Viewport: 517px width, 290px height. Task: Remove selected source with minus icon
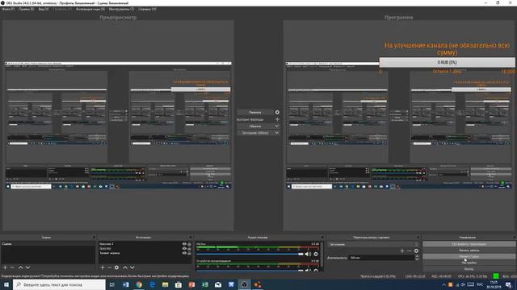pyautogui.click(x=110, y=267)
